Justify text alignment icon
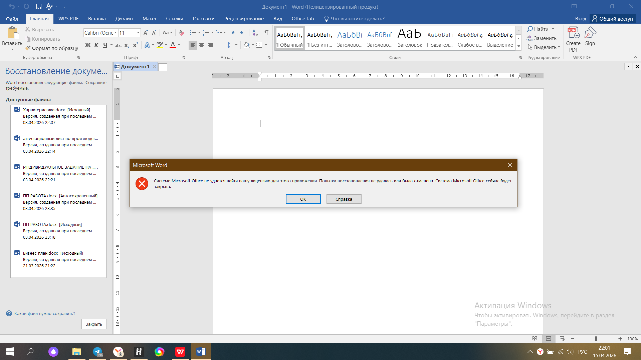641x360 pixels. click(219, 45)
